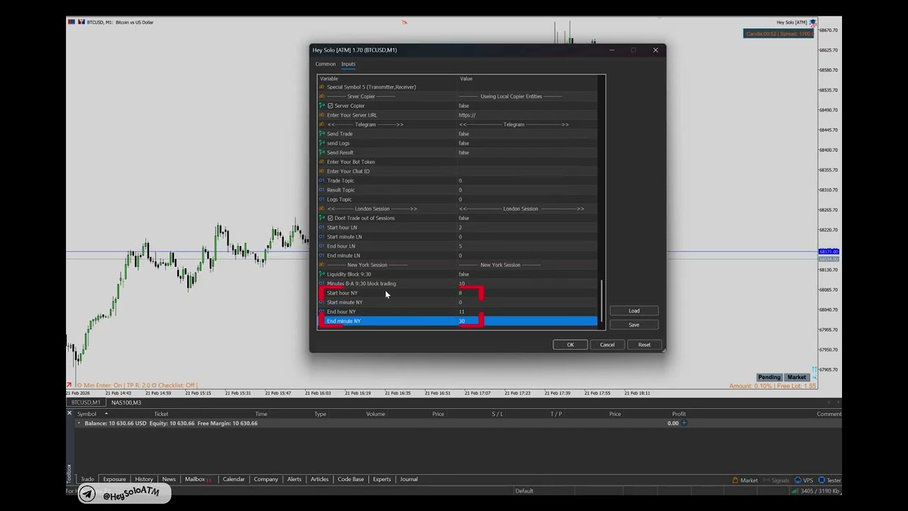
Task: Click the Variable column header
Action: [329, 79]
